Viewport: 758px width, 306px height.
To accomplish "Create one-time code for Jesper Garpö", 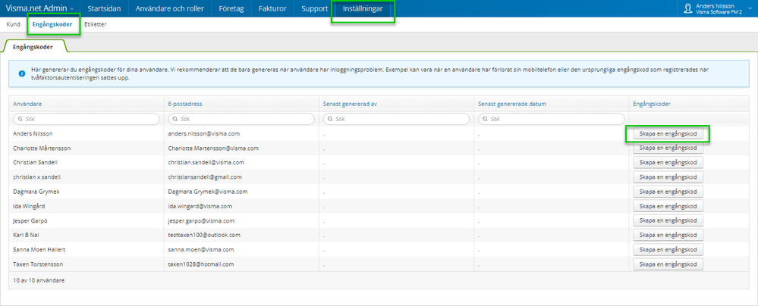I will pos(668,220).
